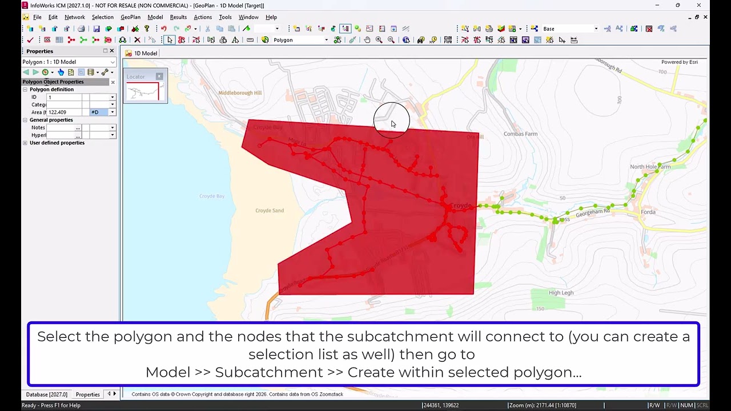Viewport: 731px width, 411px height.
Task: Click the measure ruler toolbar icon
Action: [250, 40]
